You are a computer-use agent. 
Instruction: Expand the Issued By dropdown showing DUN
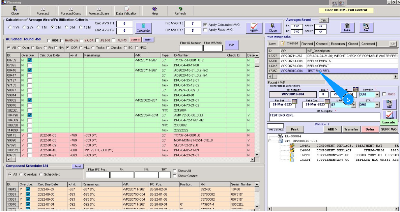[x=377, y=95]
